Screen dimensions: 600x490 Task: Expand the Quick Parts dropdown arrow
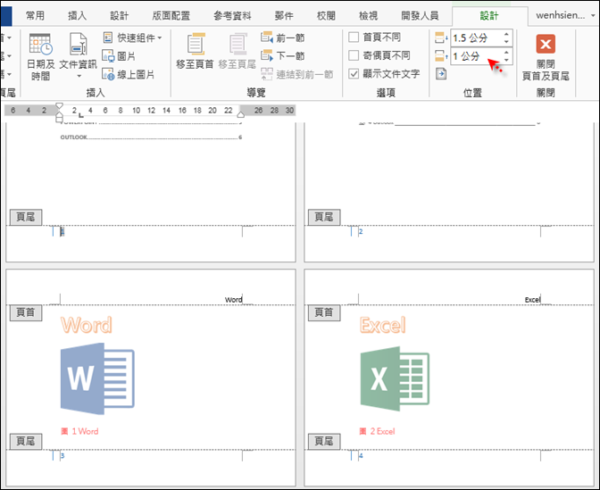[160, 37]
